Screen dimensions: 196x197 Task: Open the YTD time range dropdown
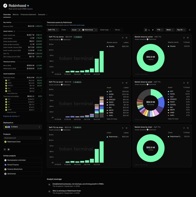pos(160,30)
